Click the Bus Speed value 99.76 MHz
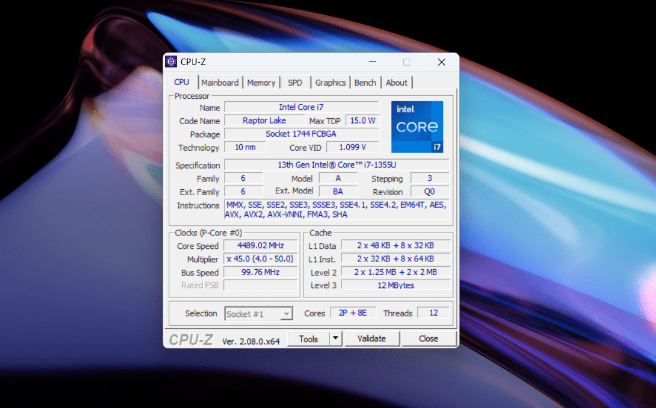 tap(261, 272)
